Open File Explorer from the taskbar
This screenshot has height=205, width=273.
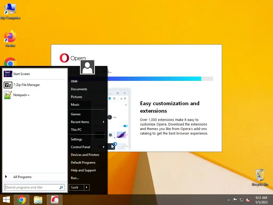click(x=38, y=200)
